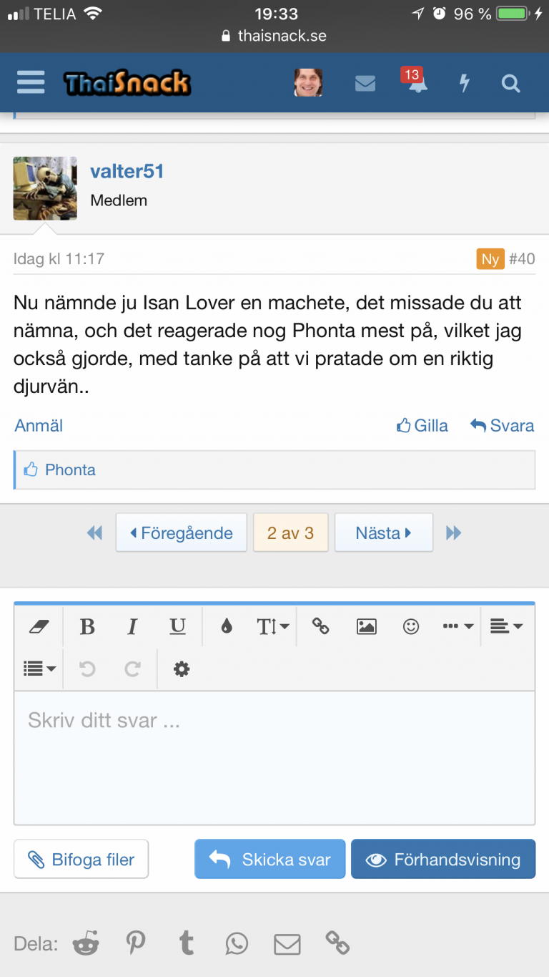Toggle bold formatting in editor
This screenshot has width=549, height=977.
[x=87, y=627]
